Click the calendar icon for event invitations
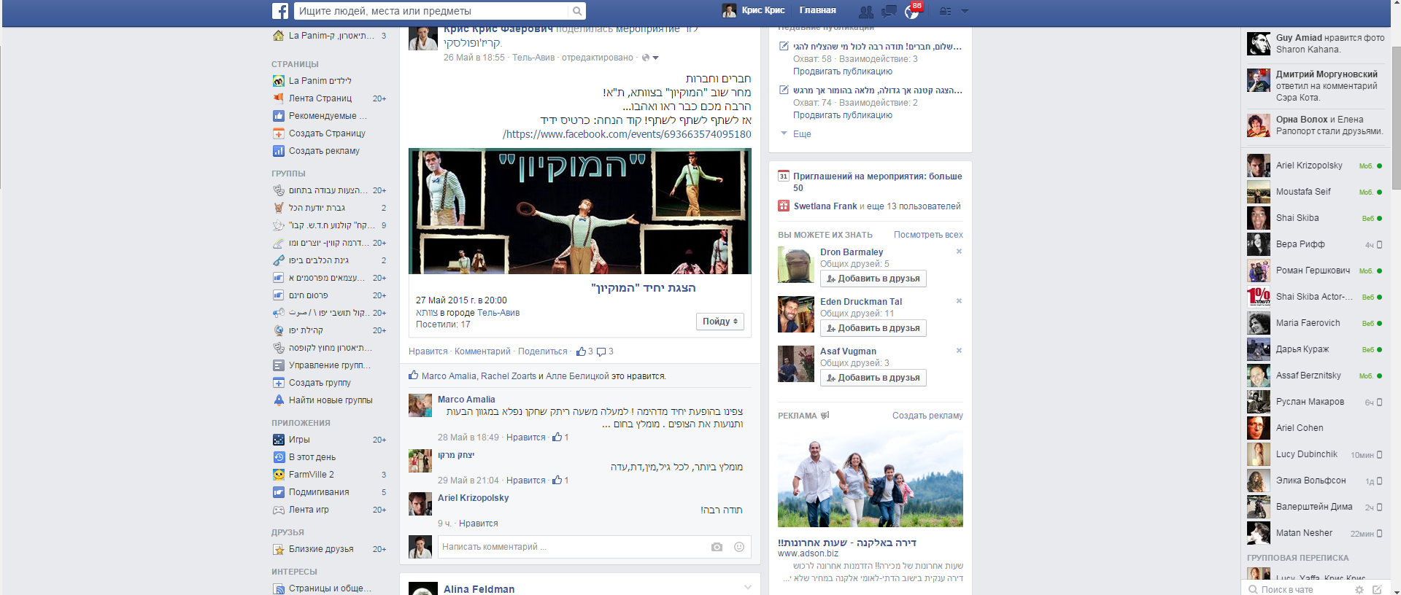The image size is (1401, 595). coord(784,176)
